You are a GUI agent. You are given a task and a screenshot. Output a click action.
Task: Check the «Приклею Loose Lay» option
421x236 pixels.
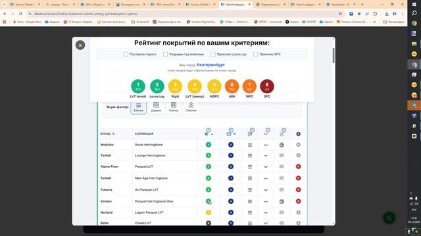click(x=213, y=54)
